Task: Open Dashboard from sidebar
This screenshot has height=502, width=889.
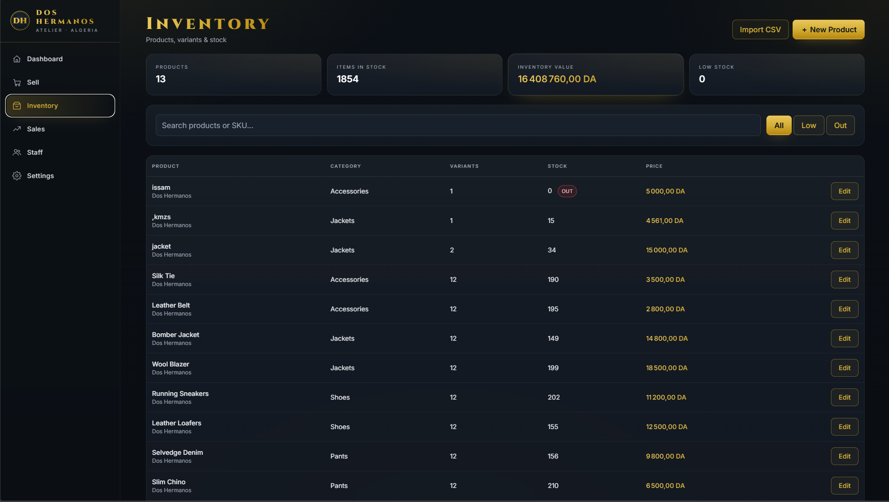Action: pyautogui.click(x=60, y=59)
